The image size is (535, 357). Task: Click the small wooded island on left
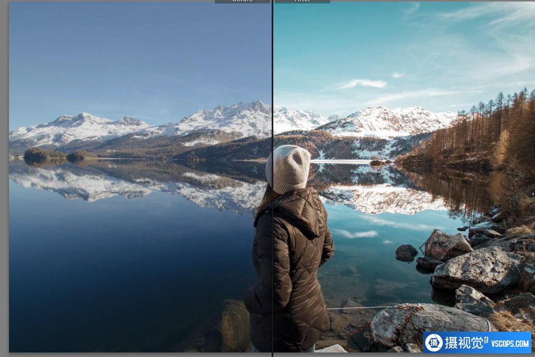[44, 155]
